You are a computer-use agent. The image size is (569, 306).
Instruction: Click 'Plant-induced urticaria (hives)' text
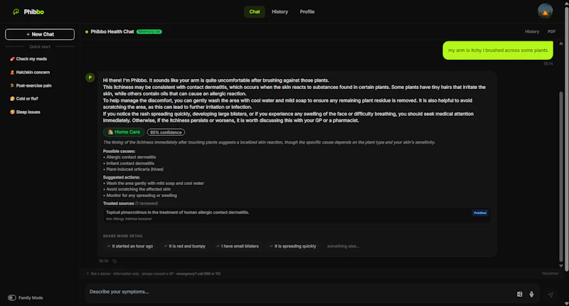click(x=135, y=169)
